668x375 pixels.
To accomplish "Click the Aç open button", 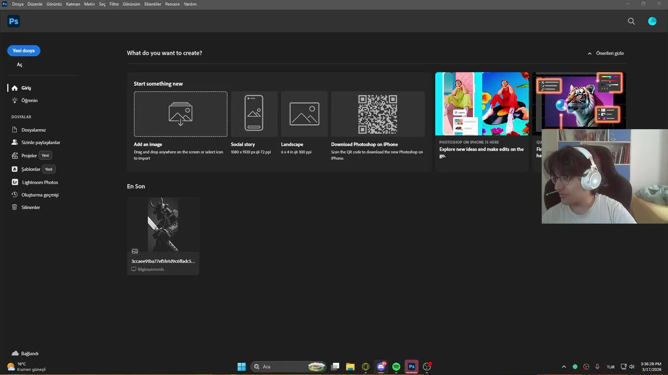I will tap(20, 65).
